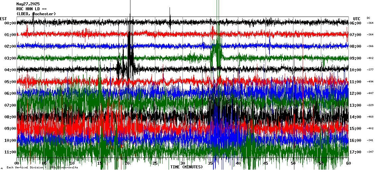Viewport: 375px width, 172px height.
Task: Click the 00:00 EST time label
Action: (x=11, y=23)
